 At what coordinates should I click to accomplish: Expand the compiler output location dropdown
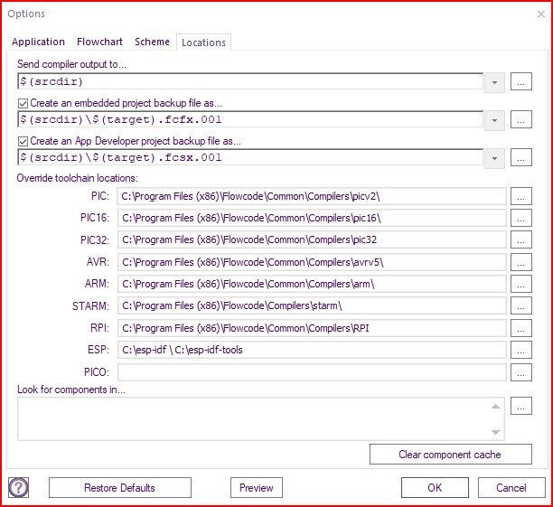pos(494,82)
